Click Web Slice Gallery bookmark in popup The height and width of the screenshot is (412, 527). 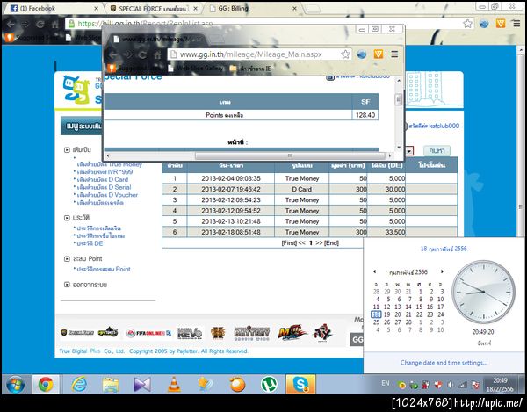(x=196, y=69)
